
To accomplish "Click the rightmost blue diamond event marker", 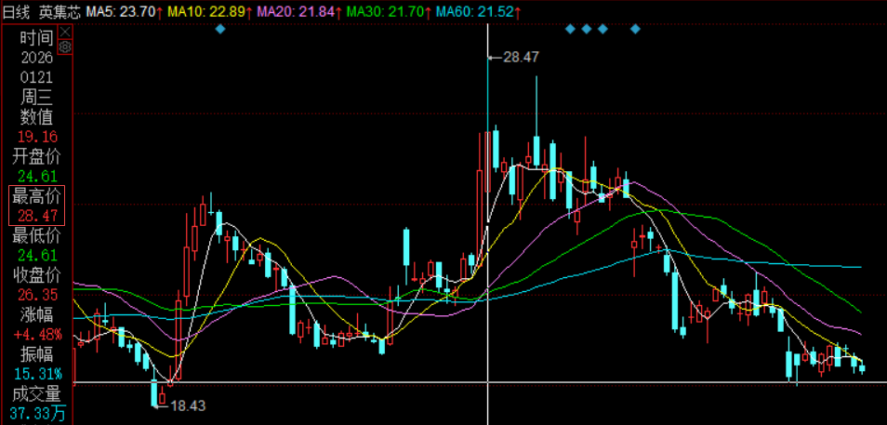I will (635, 29).
